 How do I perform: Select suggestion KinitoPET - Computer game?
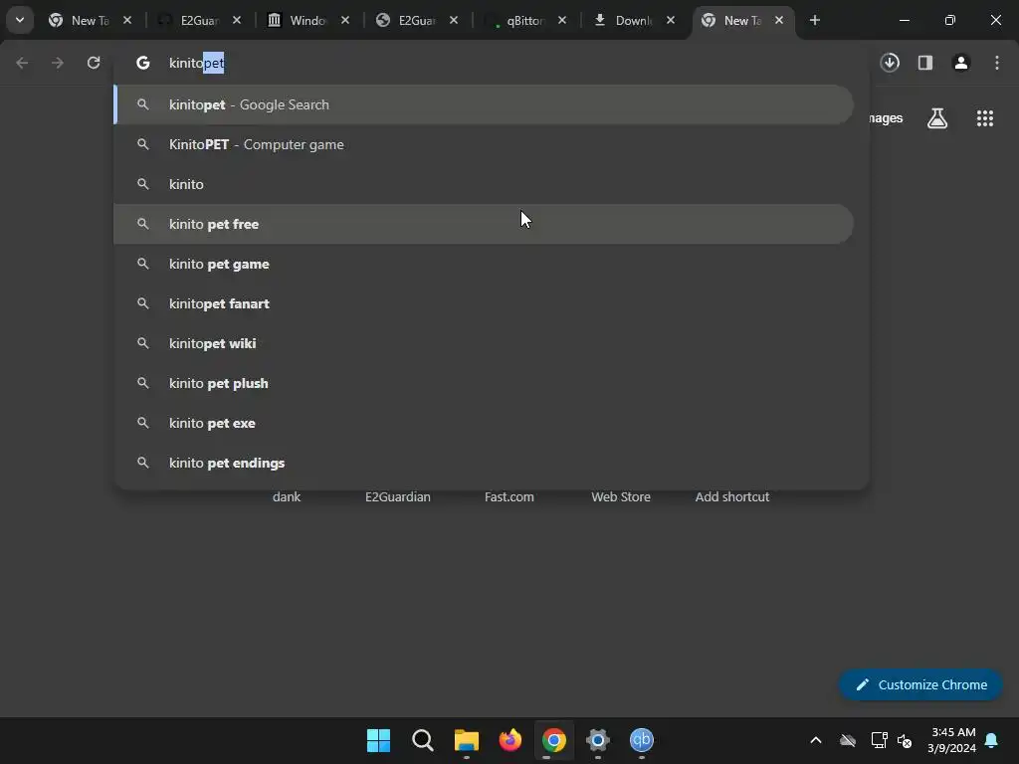[x=484, y=144]
